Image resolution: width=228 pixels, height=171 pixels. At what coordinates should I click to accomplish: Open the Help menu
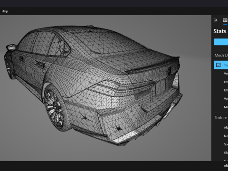click(x=5, y=11)
